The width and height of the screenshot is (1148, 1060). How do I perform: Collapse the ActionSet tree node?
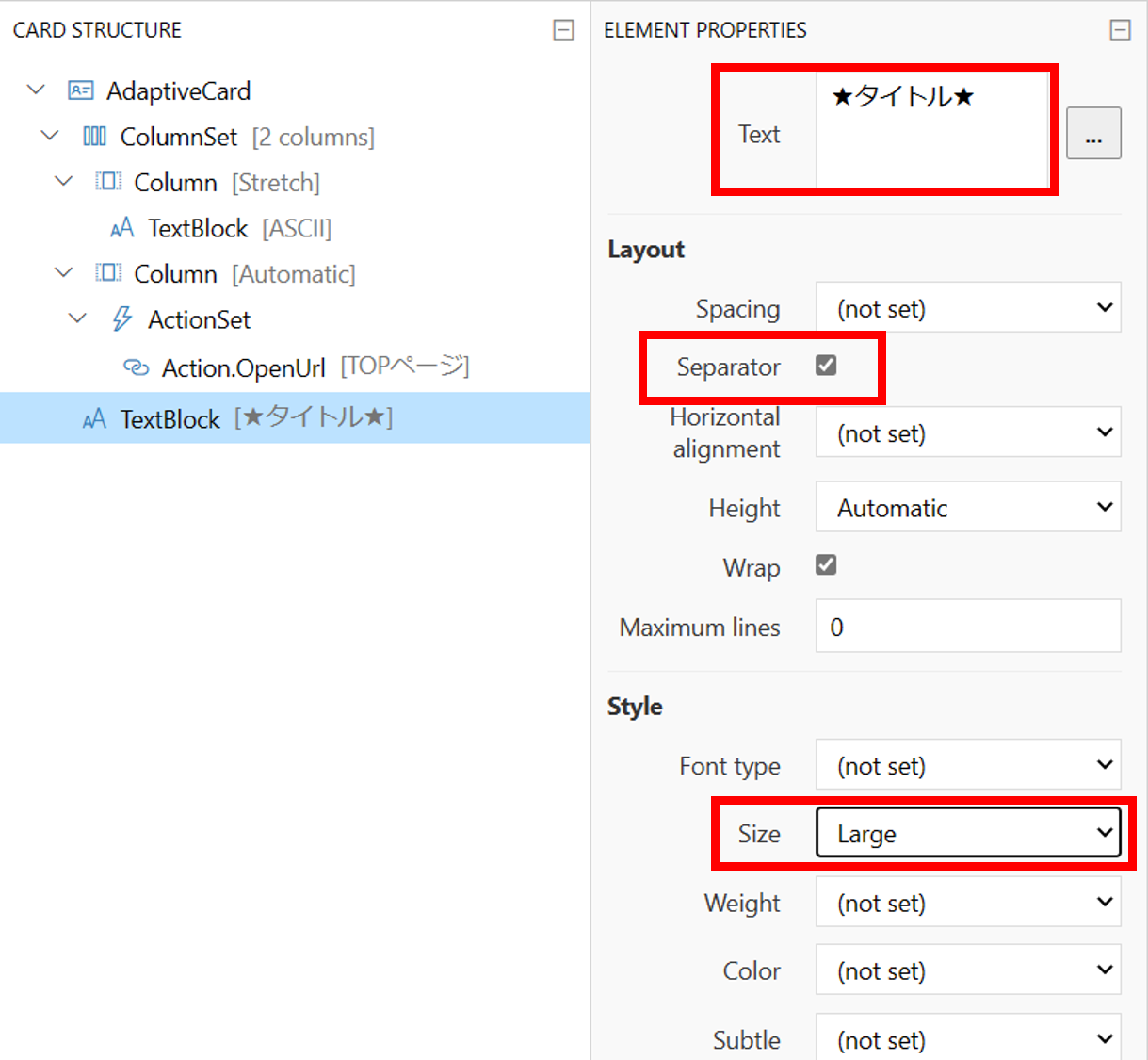(78, 319)
